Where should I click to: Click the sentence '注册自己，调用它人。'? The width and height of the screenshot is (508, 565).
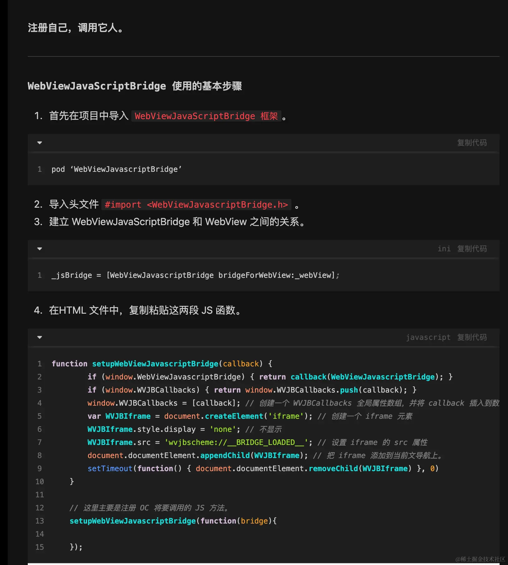(75, 28)
